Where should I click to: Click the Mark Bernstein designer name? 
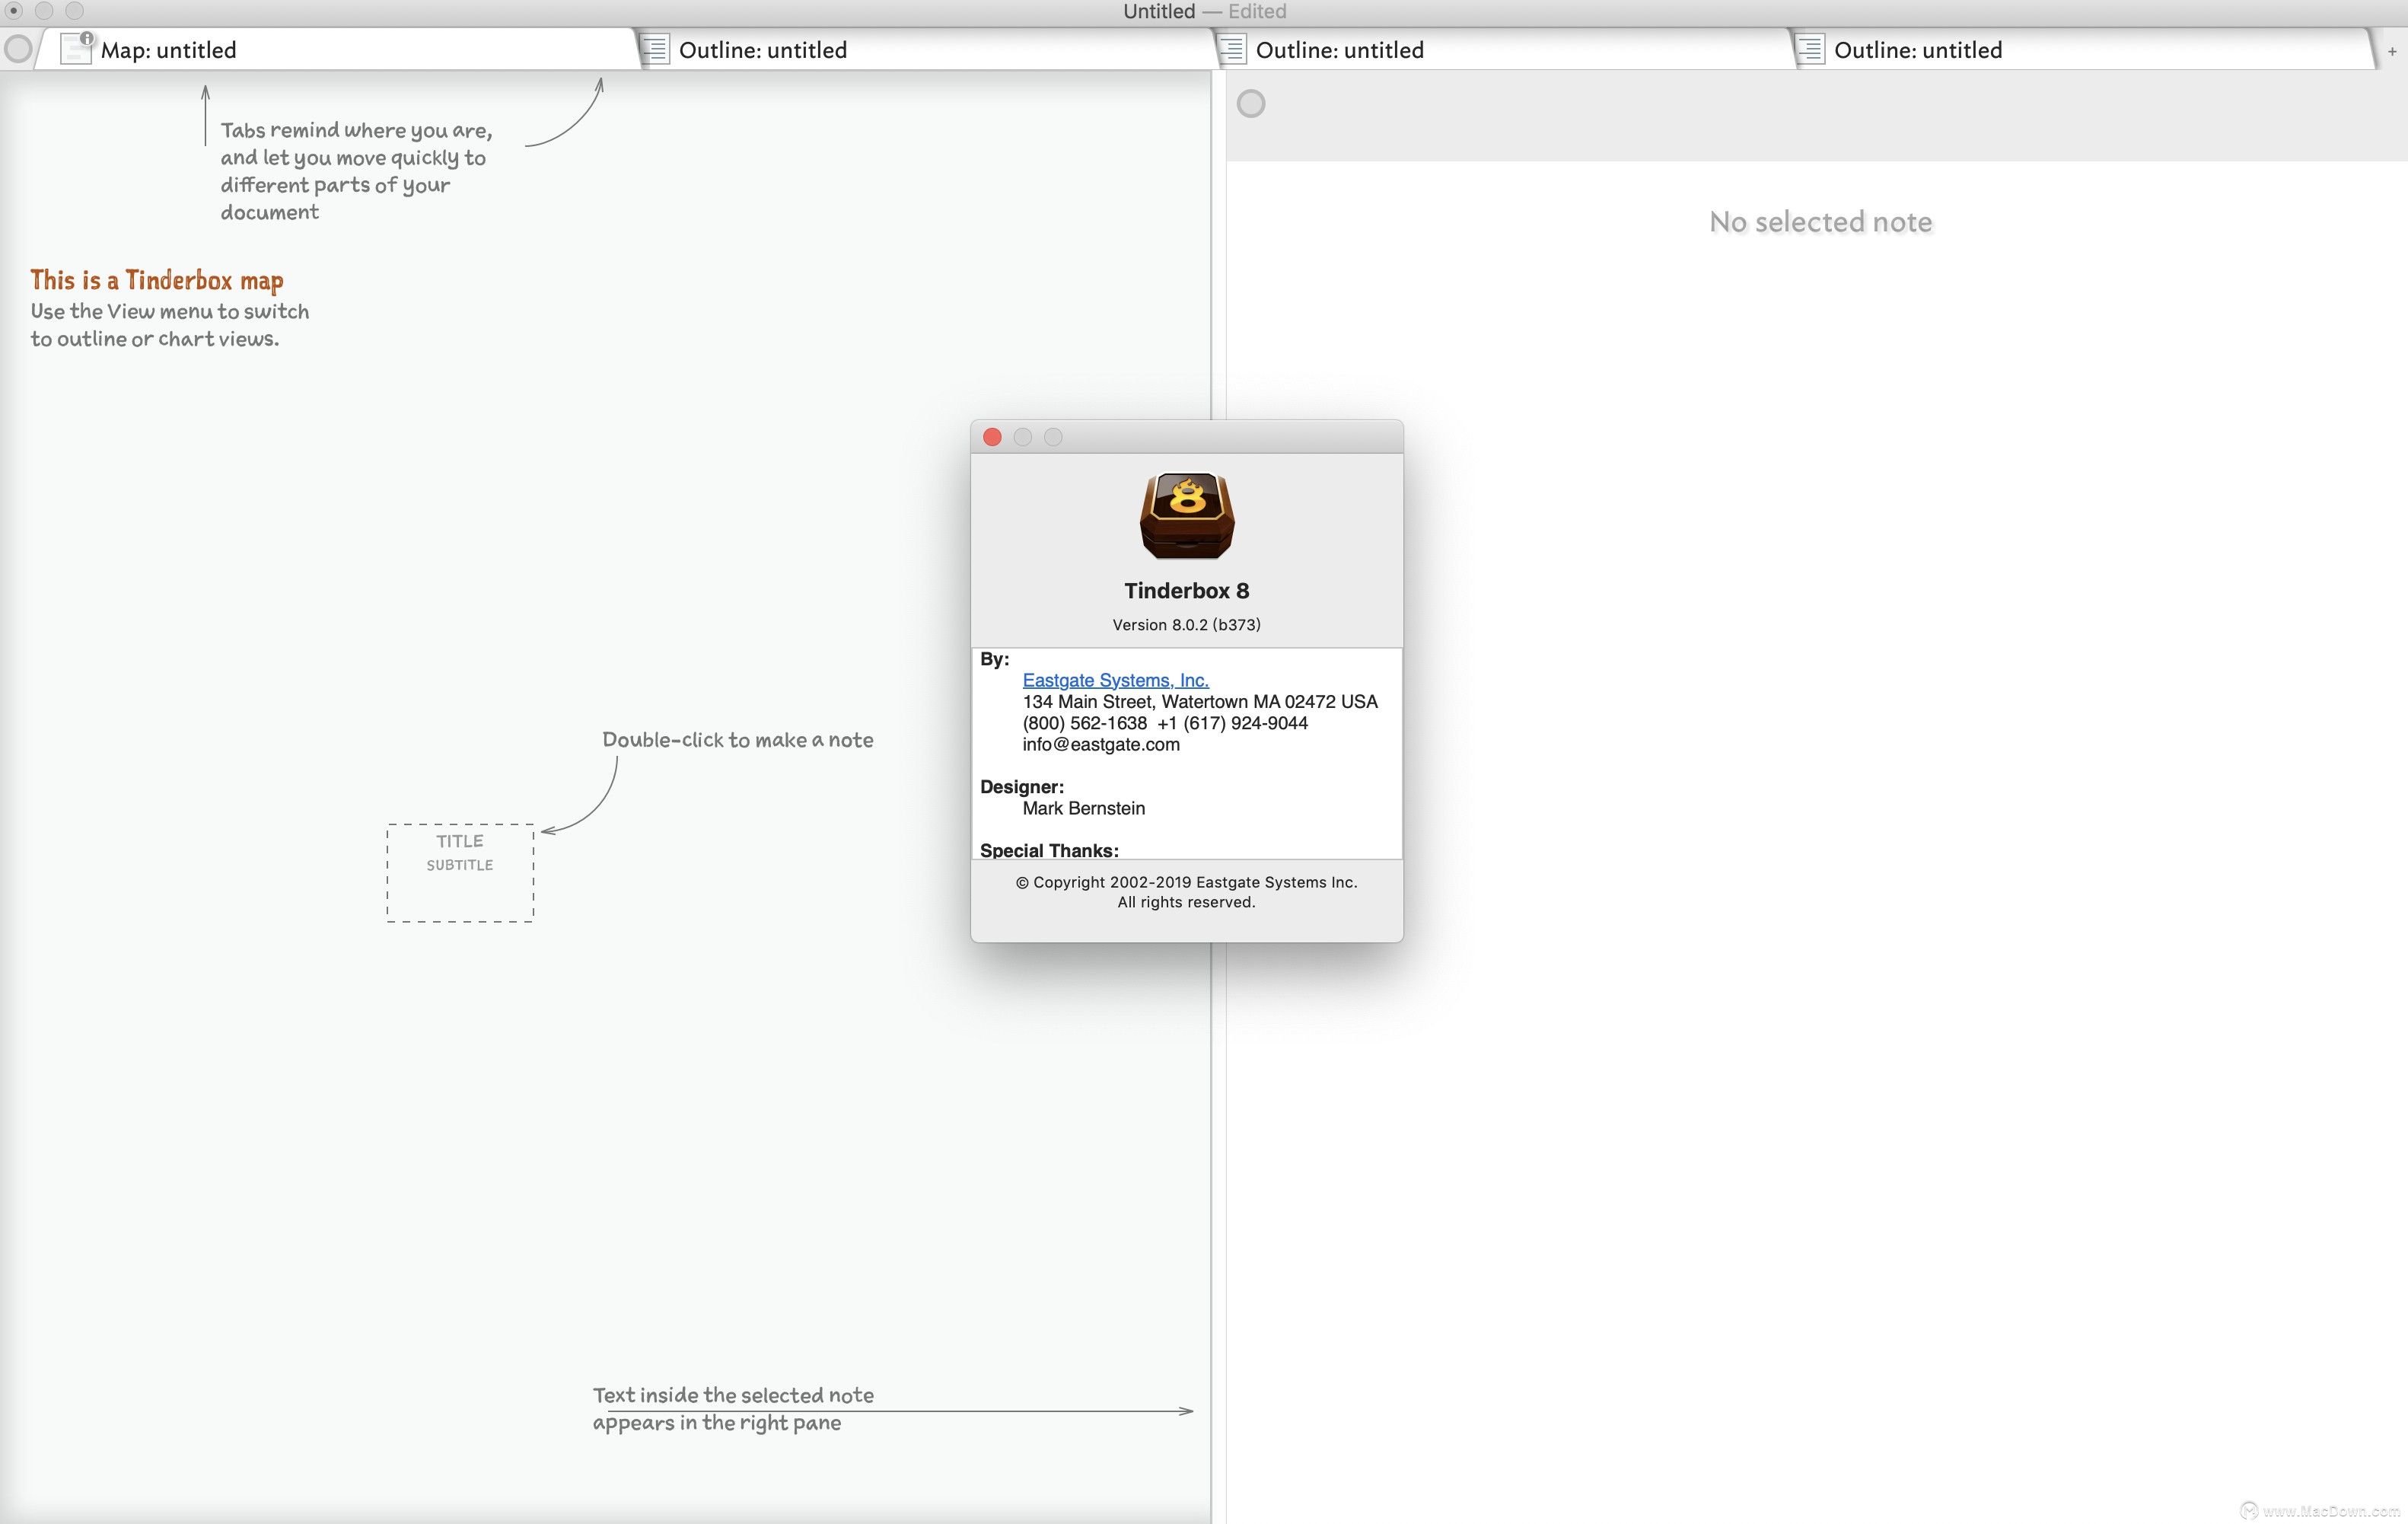1083,808
